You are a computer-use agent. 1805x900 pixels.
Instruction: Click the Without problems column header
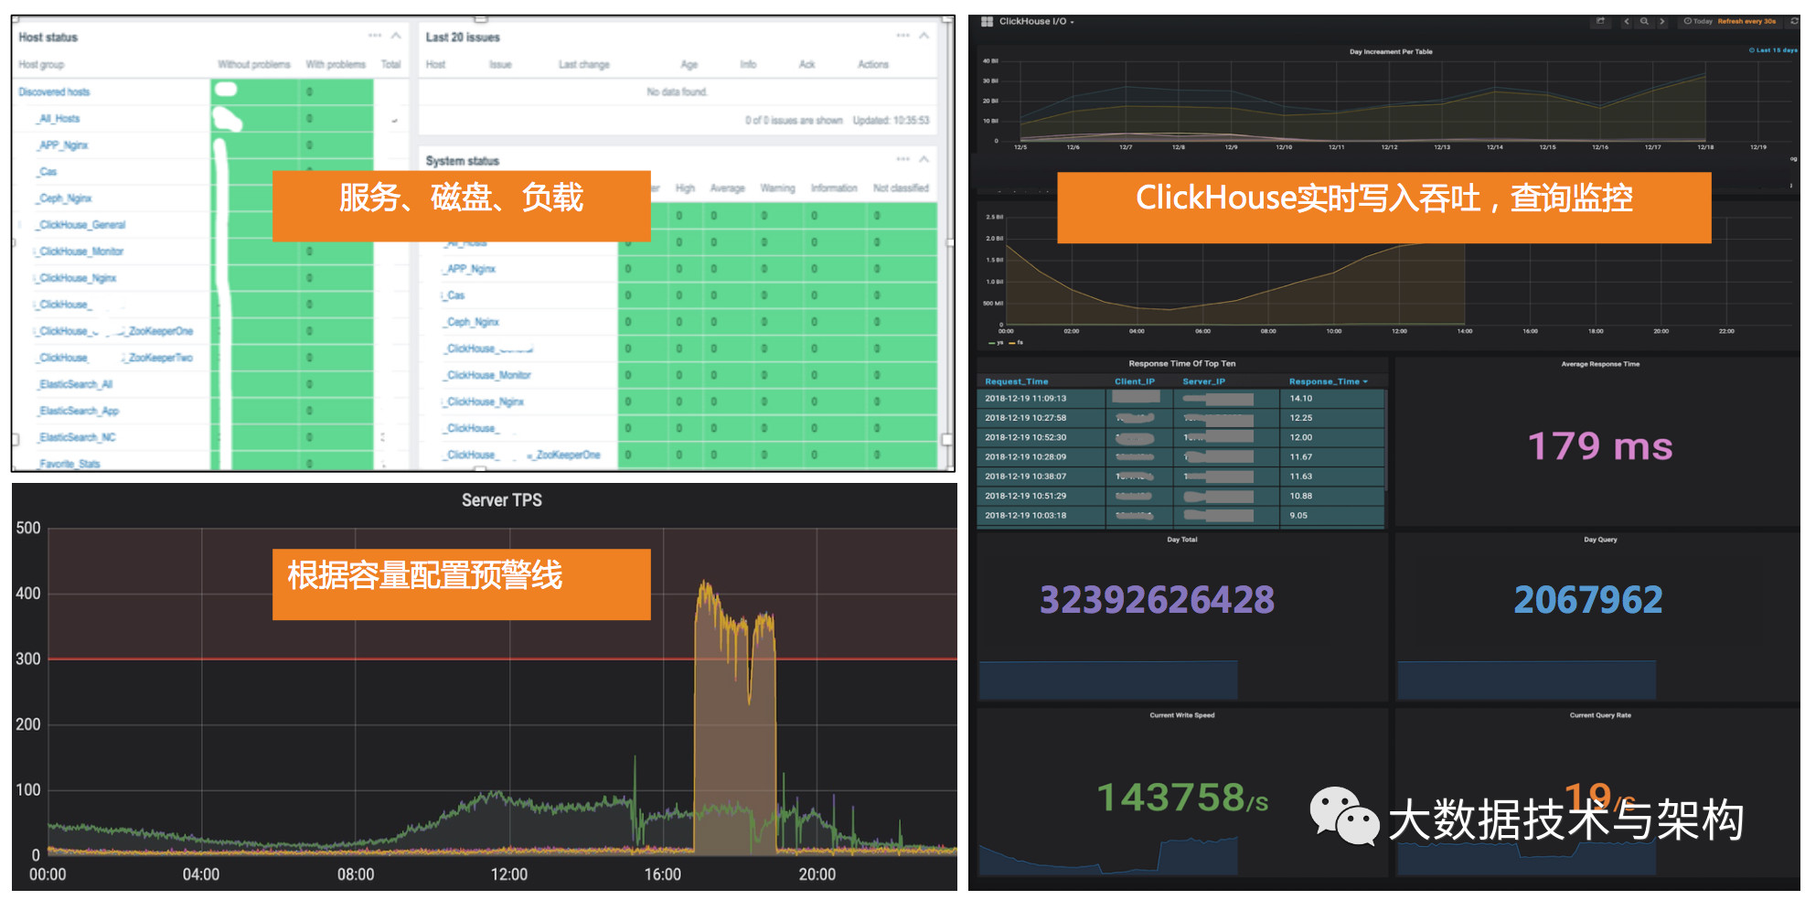253,64
